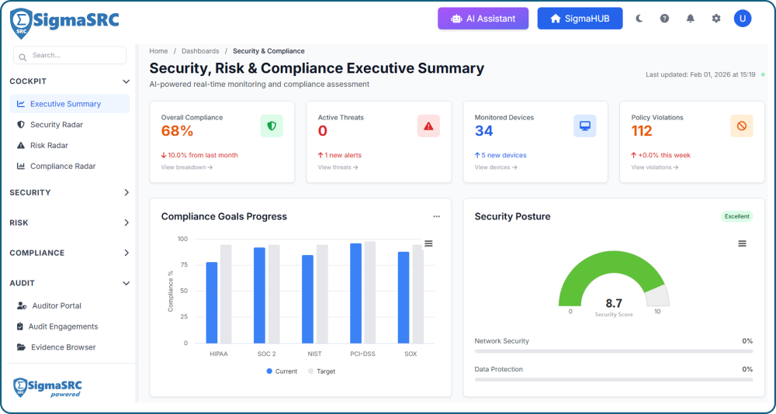Image resolution: width=776 pixels, height=414 pixels.
Task: Collapse the COCKPIT section chevron
Action: pyautogui.click(x=126, y=81)
